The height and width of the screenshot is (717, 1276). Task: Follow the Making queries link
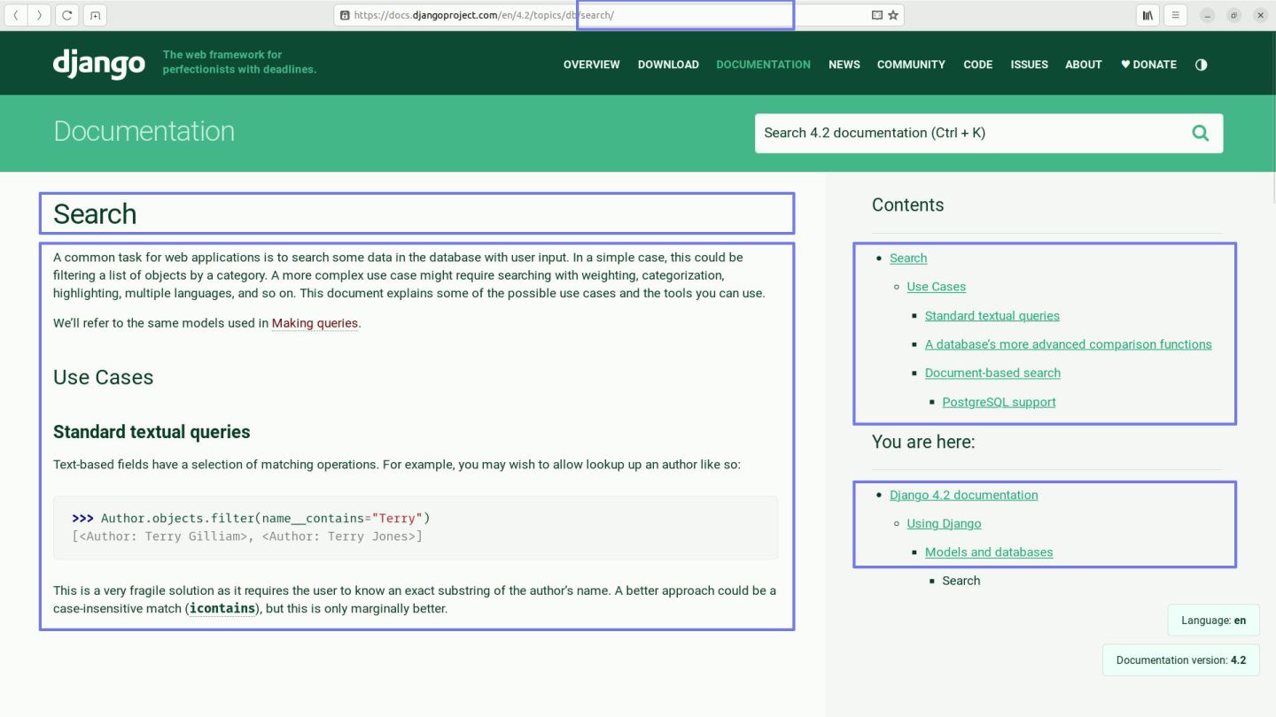(315, 323)
